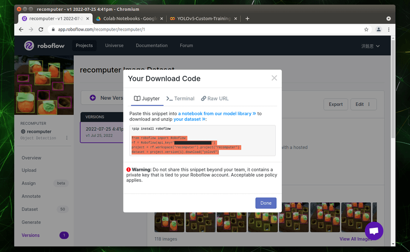Click the recomputer project name
The height and width of the screenshot is (252, 410).
39,132
